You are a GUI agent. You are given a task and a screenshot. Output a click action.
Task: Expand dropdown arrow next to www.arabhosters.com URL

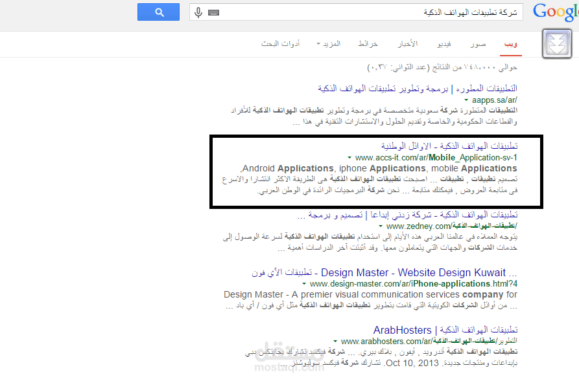tap(335, 341)
